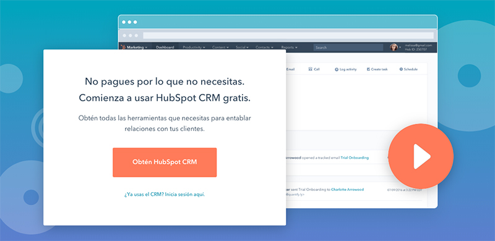The width and height of the screenshot is (495, 241).
Task: Open the Social menu
Action: tap(242, 48)
